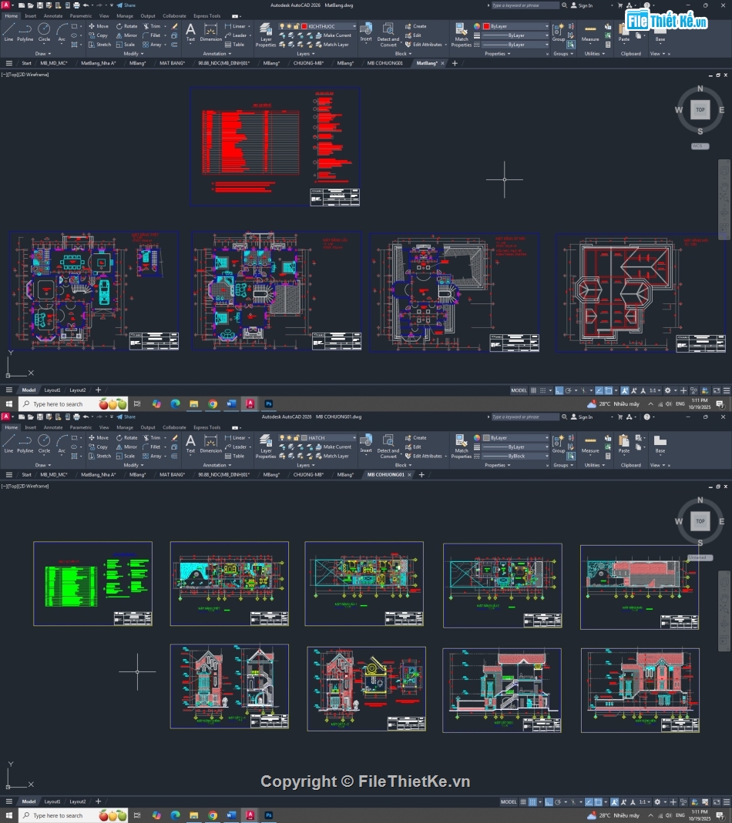Select the Stretch tool
732x823 pixels.
(102, 45)
